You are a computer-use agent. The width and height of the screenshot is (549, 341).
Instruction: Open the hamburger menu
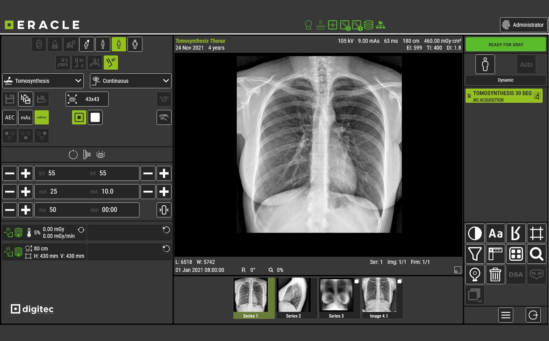pos(506,315)
